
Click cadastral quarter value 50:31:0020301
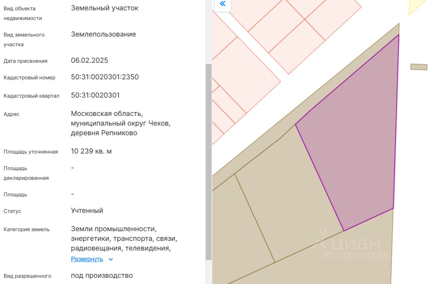pos(95,95)
